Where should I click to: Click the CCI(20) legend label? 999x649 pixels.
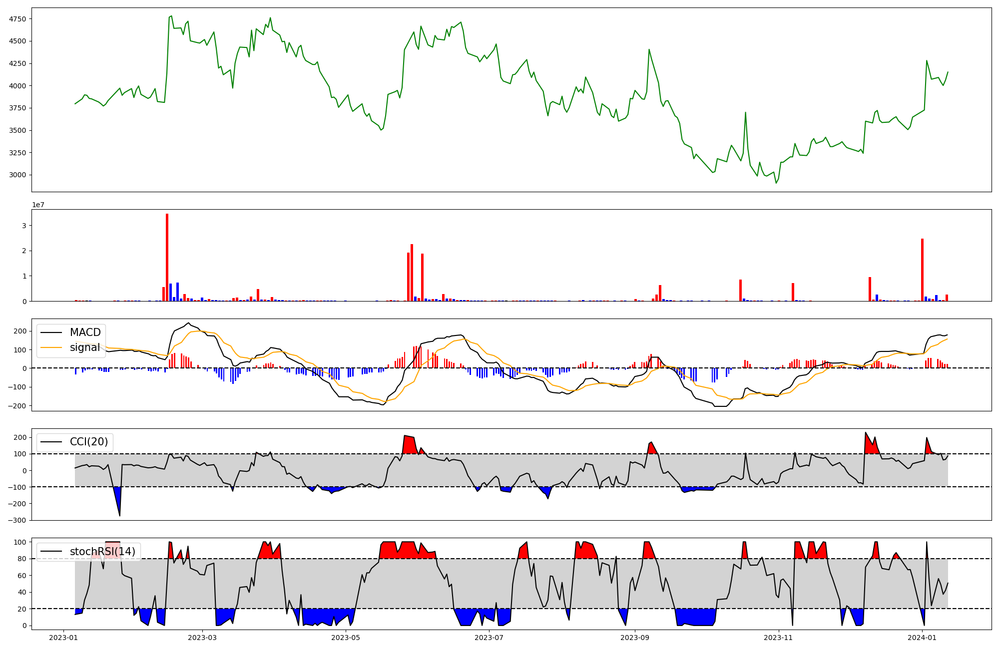click(88, 442)
